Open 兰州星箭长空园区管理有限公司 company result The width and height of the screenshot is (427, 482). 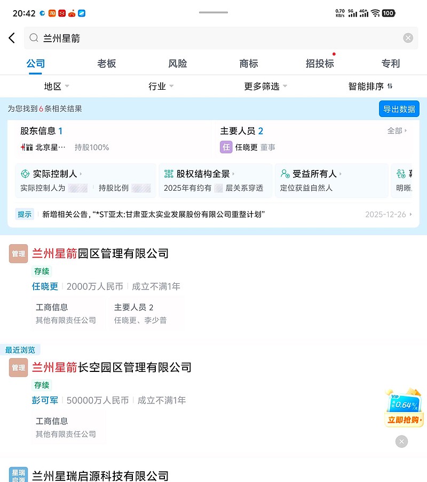(112, 367)
